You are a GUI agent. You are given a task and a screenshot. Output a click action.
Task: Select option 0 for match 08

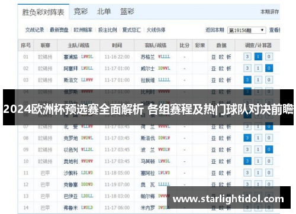click(x=269, y=138)
